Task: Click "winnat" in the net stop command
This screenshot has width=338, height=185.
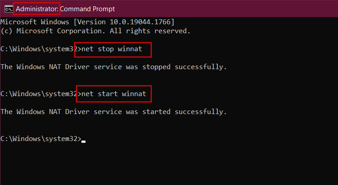Action: [x=130, y=49]
